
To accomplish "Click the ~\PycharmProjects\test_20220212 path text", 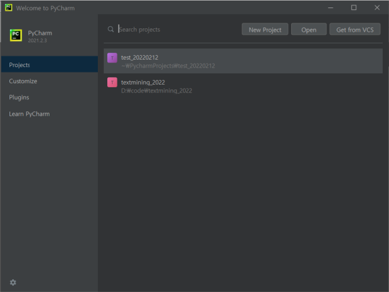I will tap(168, 66).
